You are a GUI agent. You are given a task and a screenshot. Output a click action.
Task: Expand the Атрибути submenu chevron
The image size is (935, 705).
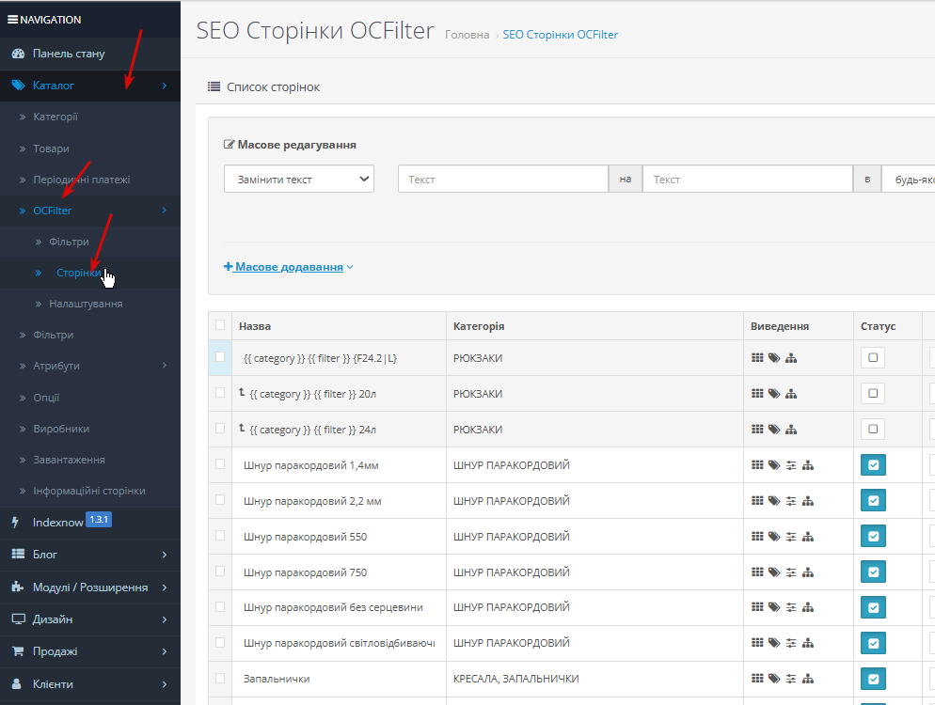tap(164, 366)
